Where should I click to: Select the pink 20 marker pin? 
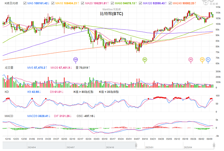pos(190,60)
